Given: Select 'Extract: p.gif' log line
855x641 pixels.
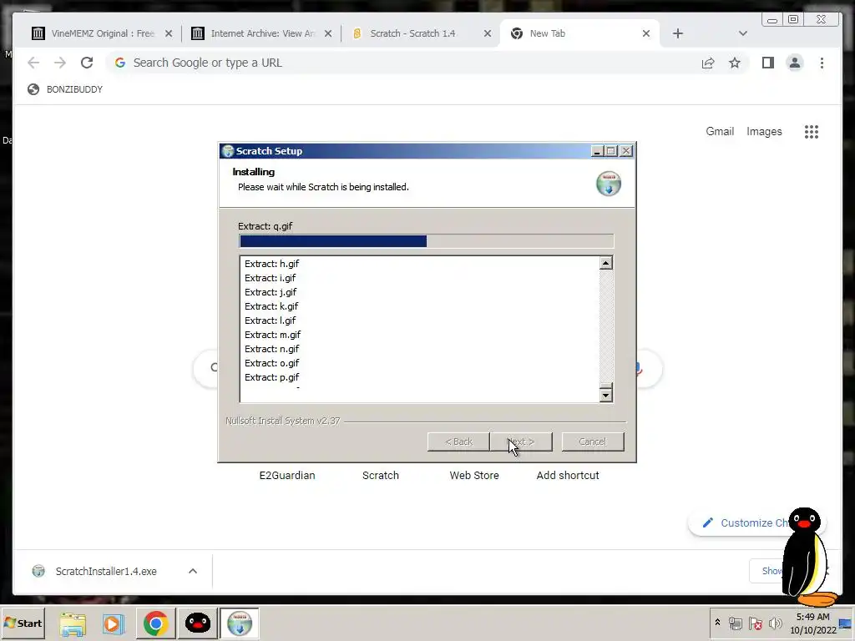Looking at the screenshot, I should [271, 377].
